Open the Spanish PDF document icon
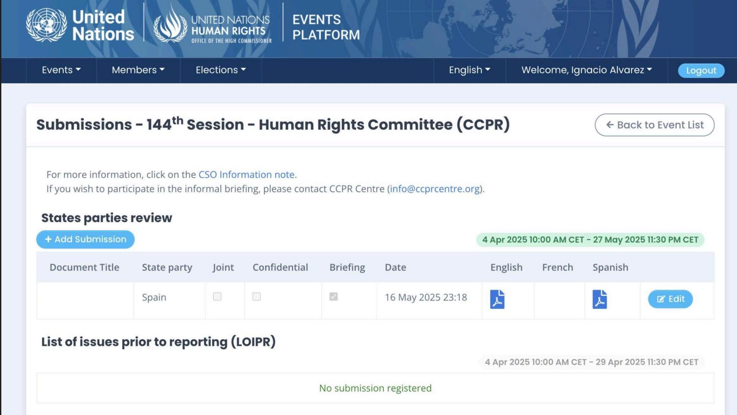737x415 pixels. (600, 299)
